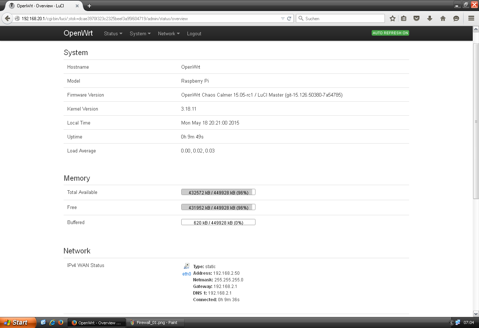
Task: Open the Firefox hamburger menu
Action: click(x=471, y=18)
